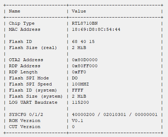Select RDP Length value 0xFF0
The image size is (168, 137).
point(79,72)
